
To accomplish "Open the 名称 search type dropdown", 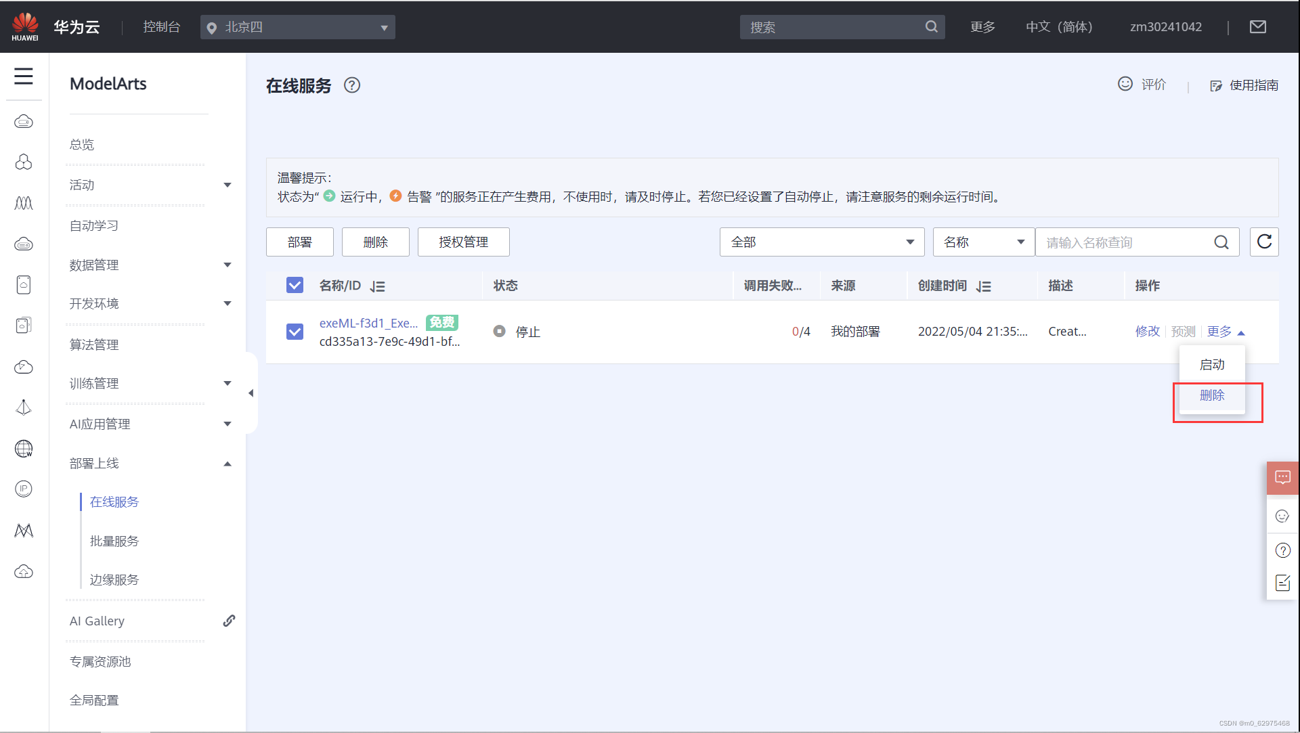I will pyautogui.click(x=984, y=242).
